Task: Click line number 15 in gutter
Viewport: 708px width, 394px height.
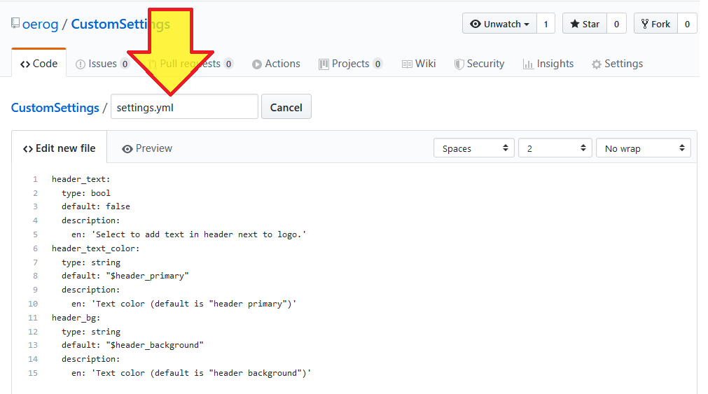Action: tap(33, 373)
